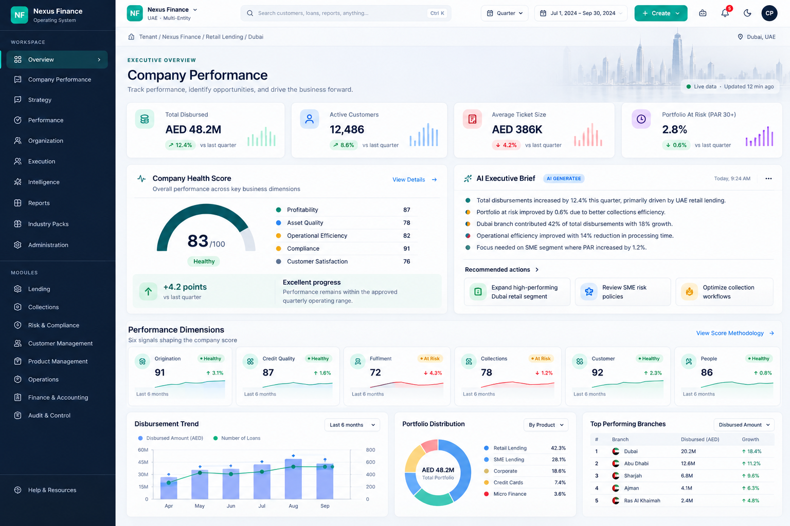
Task: Click the Organization people icon in sidebar
Action: (x=17, y=141)
